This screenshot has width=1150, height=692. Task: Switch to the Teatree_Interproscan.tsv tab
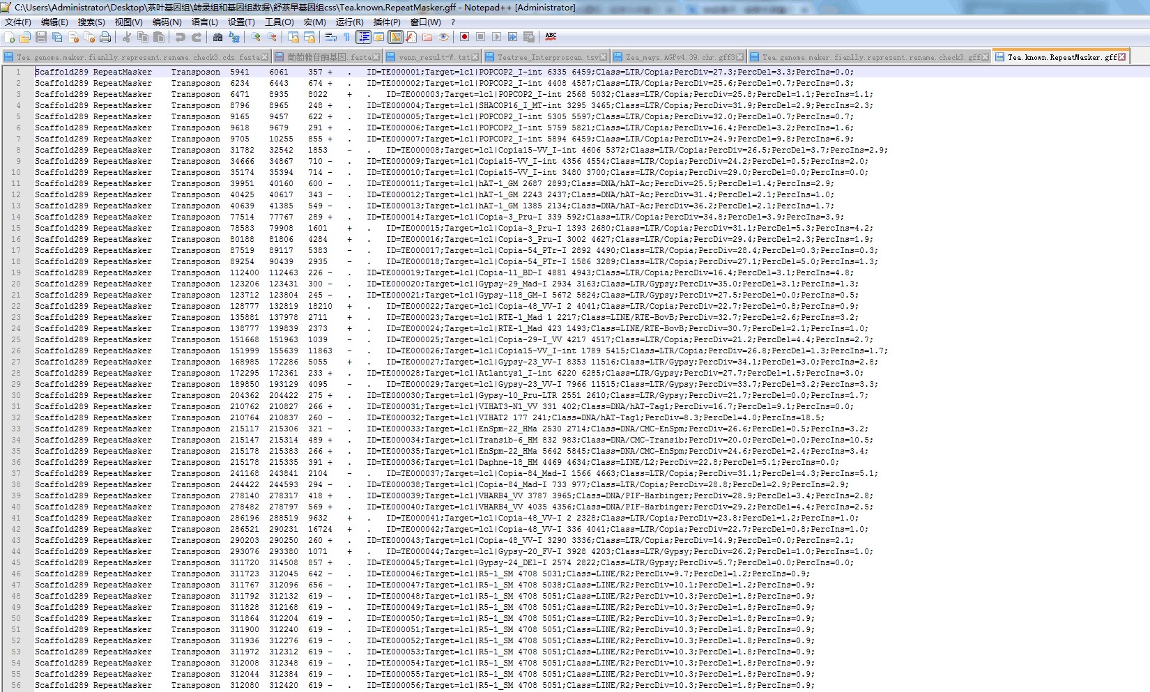point(546,57)
